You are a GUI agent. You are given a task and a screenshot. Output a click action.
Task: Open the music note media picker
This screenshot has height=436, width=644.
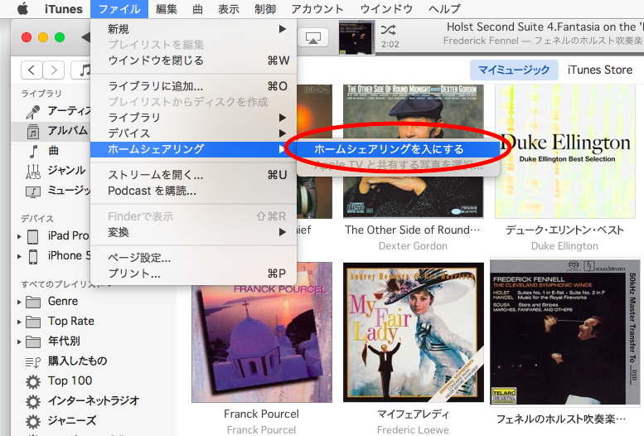coord(82,70)
